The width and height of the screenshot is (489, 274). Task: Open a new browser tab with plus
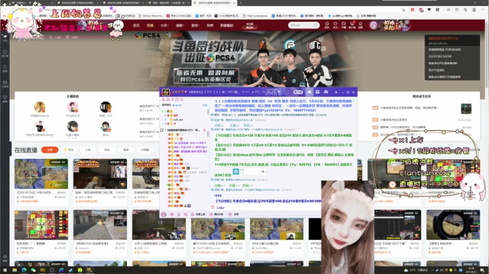click(x=240, y=3)
